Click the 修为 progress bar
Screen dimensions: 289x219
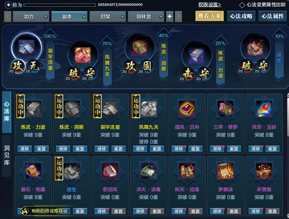click(x=59, y=5)
